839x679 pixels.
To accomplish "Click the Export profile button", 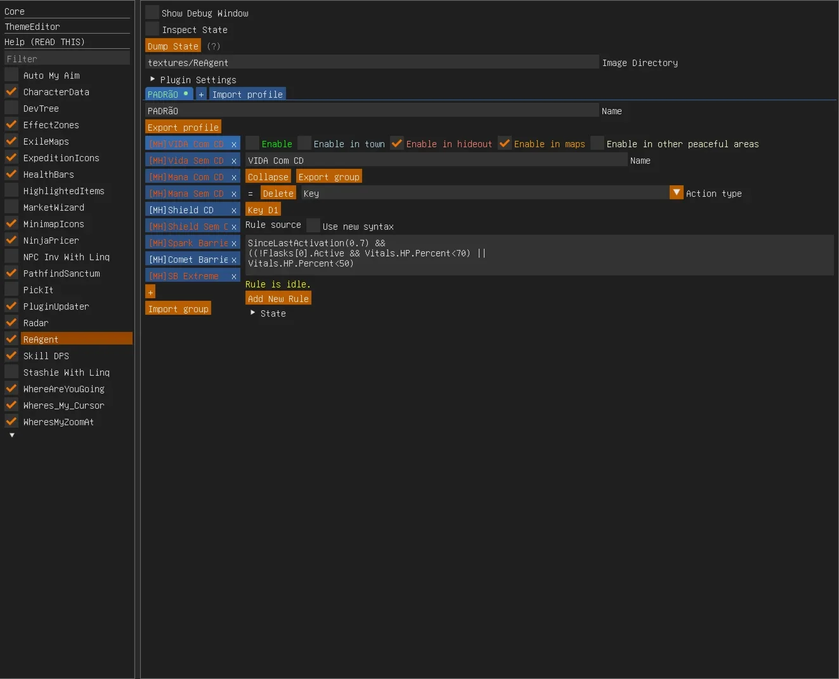I will 183,127.
